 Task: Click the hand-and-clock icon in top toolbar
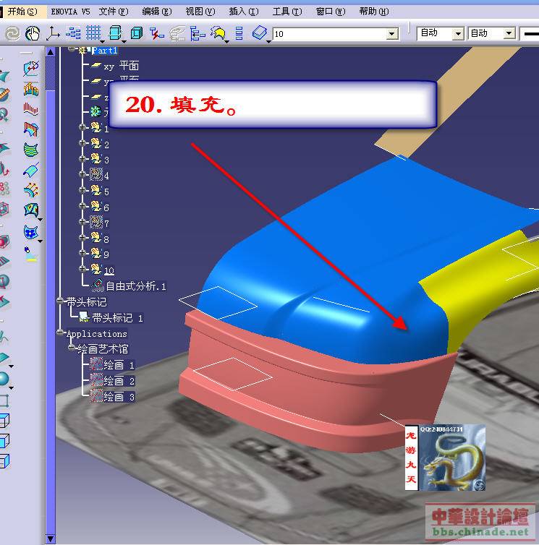coord(33,33)
